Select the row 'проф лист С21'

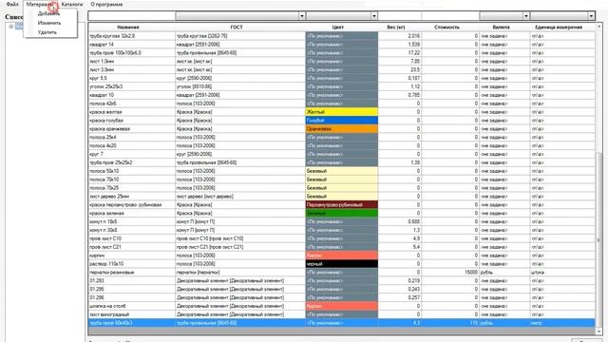pyautogui.click(x=342, y=247)
